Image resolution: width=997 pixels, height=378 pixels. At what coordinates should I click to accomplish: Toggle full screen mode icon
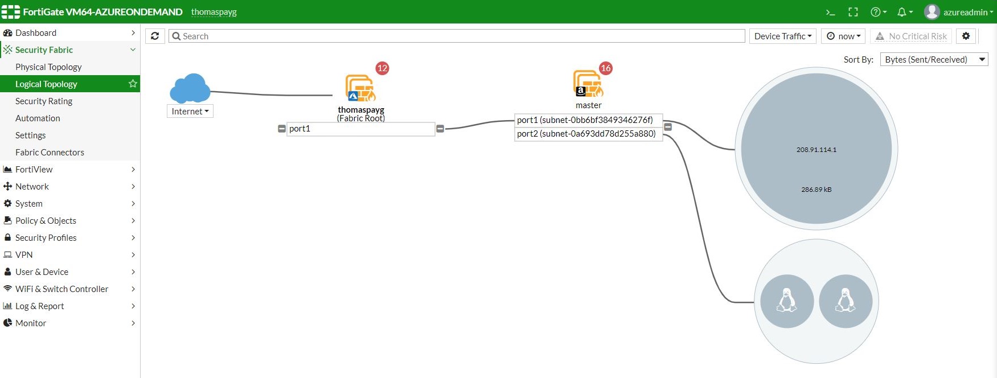click(x=853, y=12)
